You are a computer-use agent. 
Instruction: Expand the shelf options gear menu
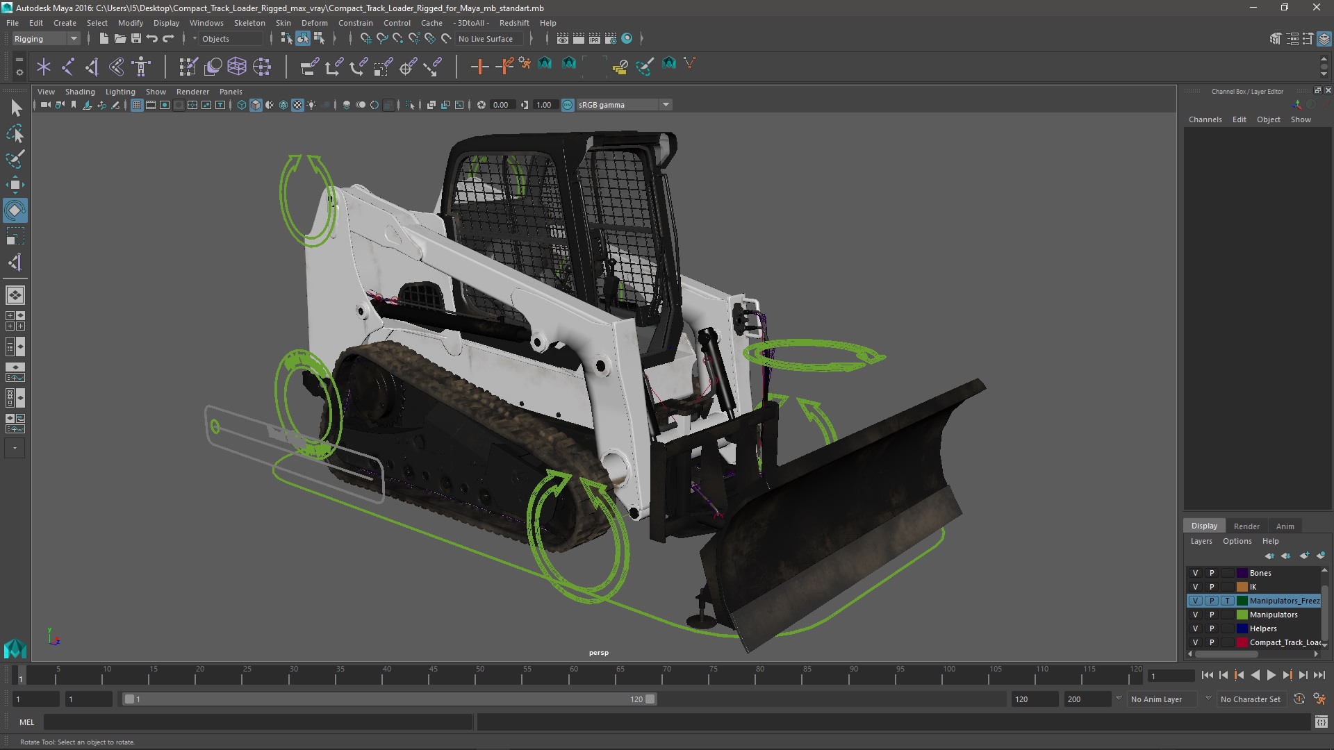pyautogui.click(x=19, y=72)
